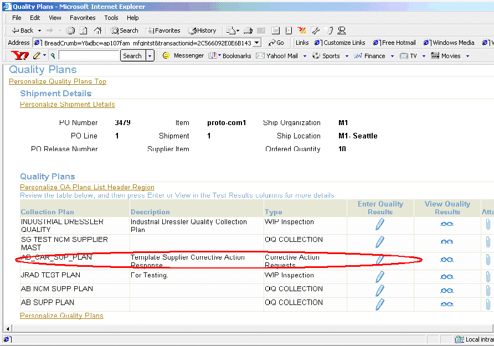
Task: Open IE Favorites toolbar button
Action: pos(163,30)
